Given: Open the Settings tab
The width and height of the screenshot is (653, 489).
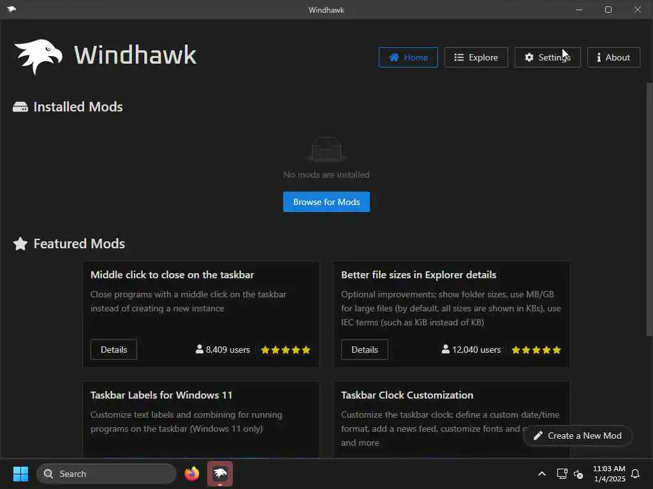Looking at the screenshot, I should [x=547, y=57].
